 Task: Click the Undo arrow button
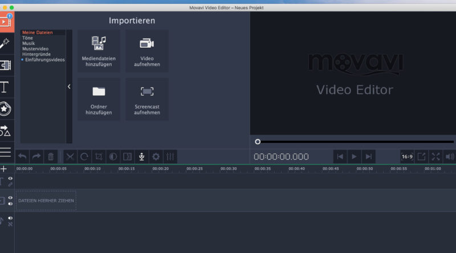[22, 157]
